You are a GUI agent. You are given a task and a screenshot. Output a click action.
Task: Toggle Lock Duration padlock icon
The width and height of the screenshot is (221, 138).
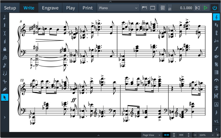click(x=5, y=49)
